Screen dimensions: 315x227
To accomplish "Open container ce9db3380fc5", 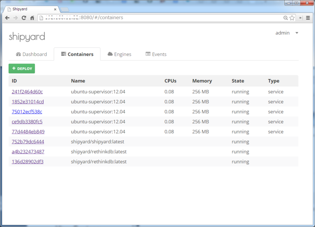I will click(x=27, y=122).
